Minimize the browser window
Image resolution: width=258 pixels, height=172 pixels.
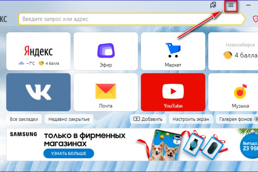249,6
